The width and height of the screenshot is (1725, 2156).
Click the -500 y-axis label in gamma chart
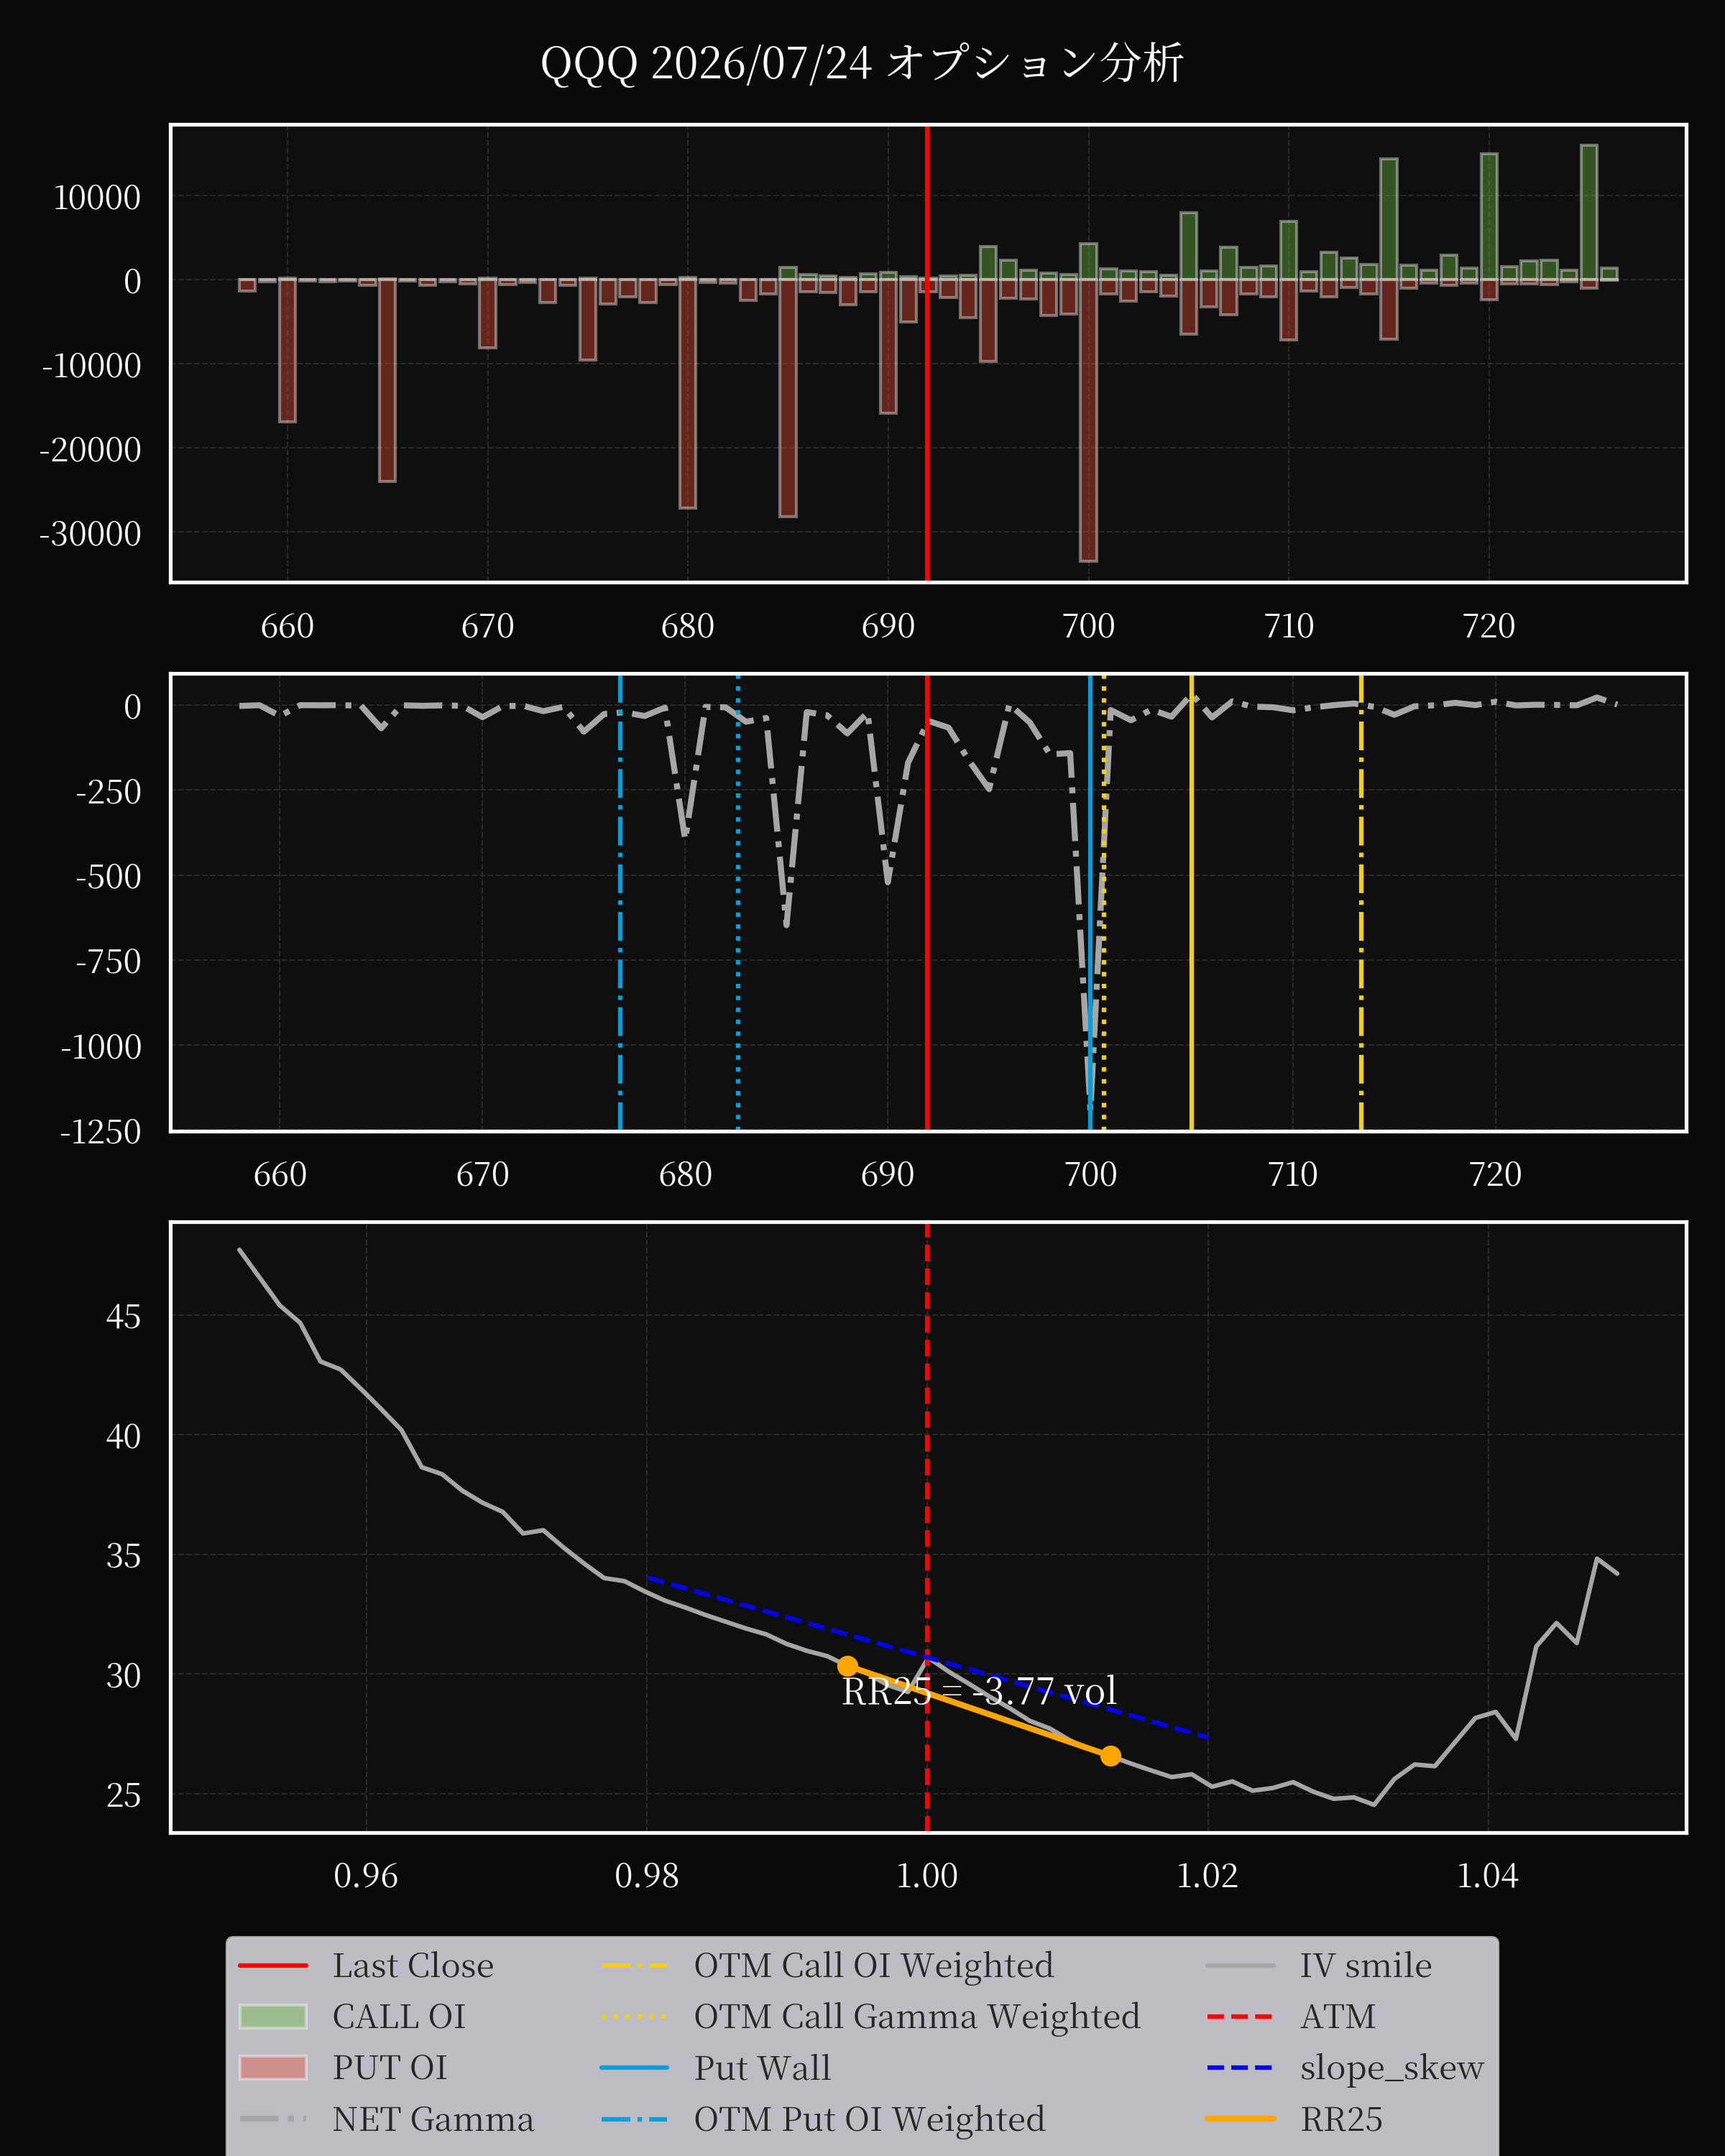tap(109, 876)
